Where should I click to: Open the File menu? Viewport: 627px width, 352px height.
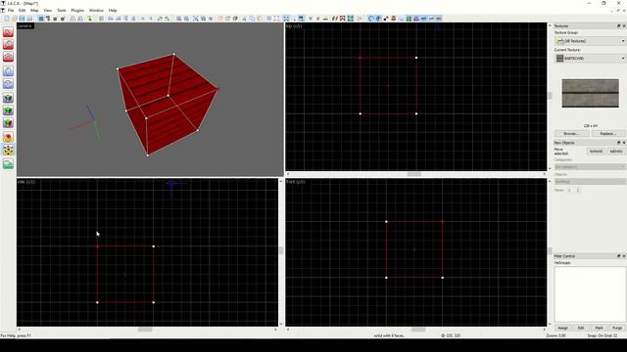point(11,11)
